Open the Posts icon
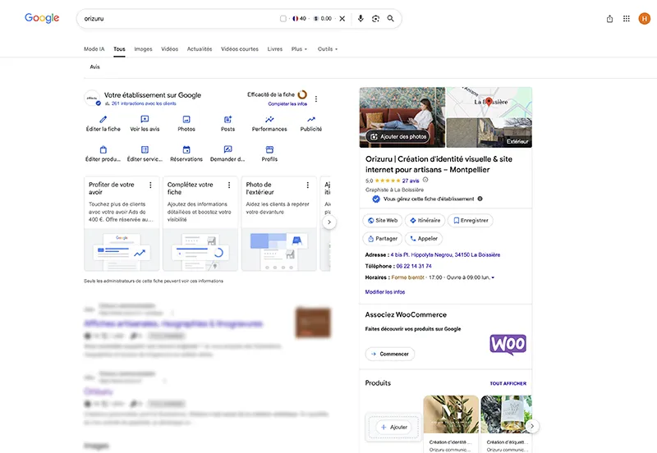 coord(228,119)
